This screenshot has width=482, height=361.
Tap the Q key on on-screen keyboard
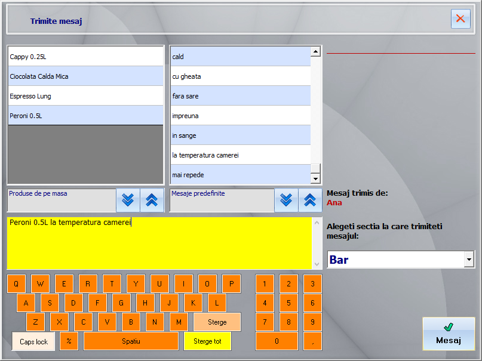coord(16,283)
